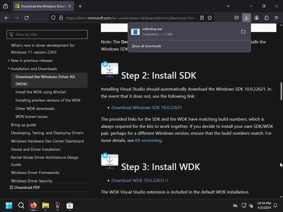Open Other WDK downloads
This screenshot has width=283, height=212.
coord(35,109)
